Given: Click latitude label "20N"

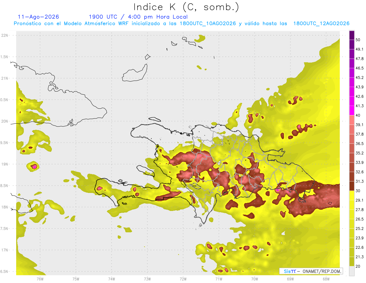Looking at the screenshot, I should coord(5,121).
